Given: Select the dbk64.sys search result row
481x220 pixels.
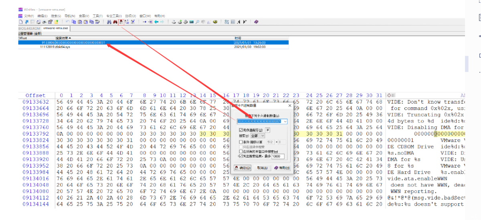Looking at the screenshot, I should 153,46.
